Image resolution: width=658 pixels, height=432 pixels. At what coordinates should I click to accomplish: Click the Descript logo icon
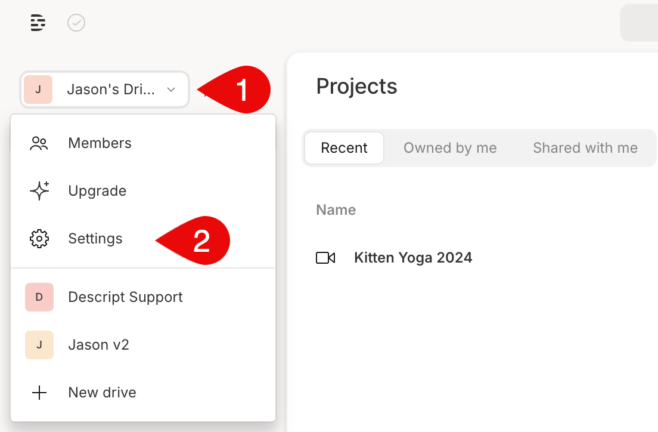coord(38,23)
